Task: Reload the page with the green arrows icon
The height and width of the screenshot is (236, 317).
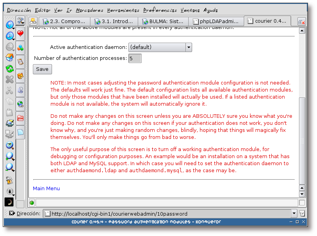Action: click(9, 69)
